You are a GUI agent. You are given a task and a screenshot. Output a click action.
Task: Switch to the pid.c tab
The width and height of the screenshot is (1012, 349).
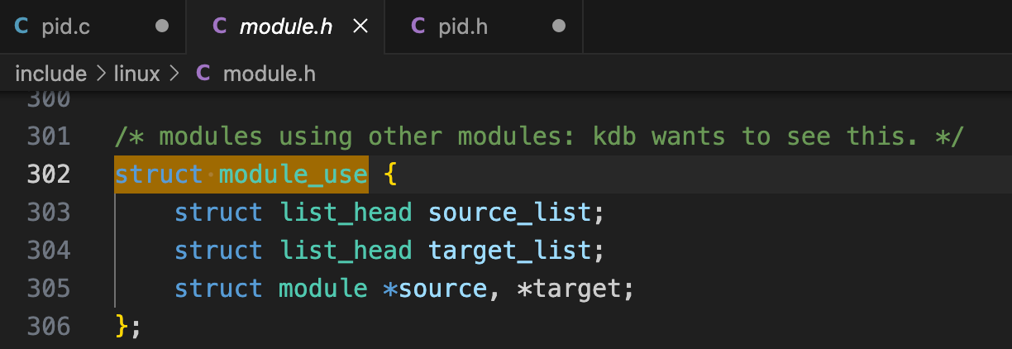click(x=65, y=26)
